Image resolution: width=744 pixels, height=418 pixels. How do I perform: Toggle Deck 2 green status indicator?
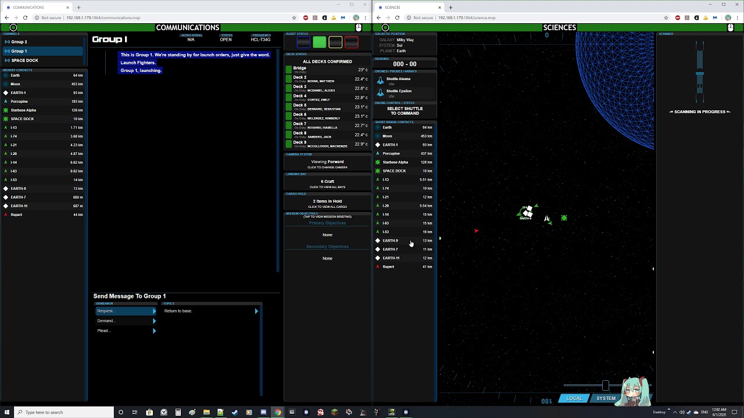[288, 79]
